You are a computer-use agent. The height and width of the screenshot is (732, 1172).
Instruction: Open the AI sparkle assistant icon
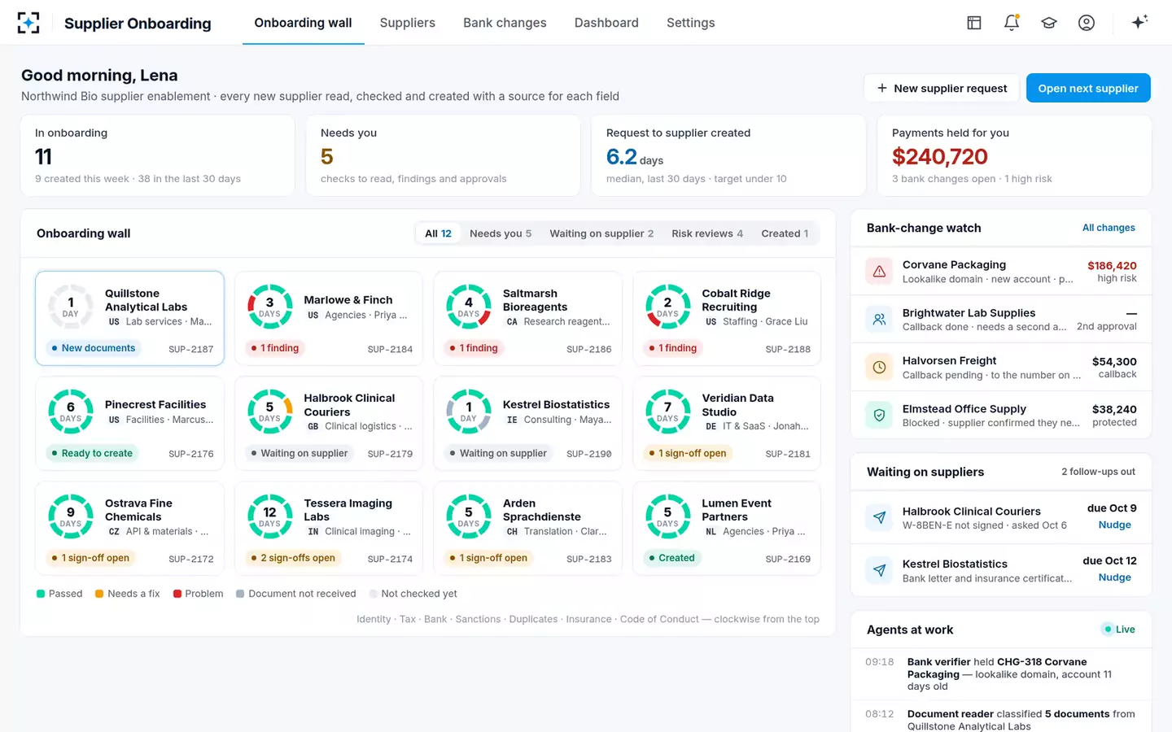pos(1139,22)
